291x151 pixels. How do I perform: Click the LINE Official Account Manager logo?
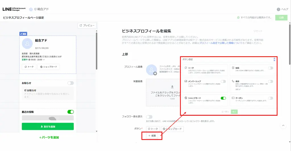14,9
